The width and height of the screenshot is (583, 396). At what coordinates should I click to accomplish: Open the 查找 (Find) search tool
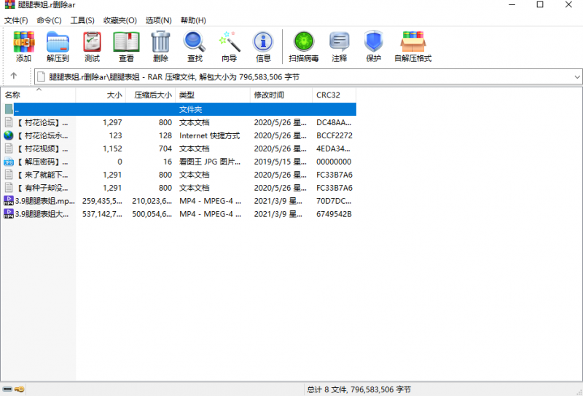[195, 47]
